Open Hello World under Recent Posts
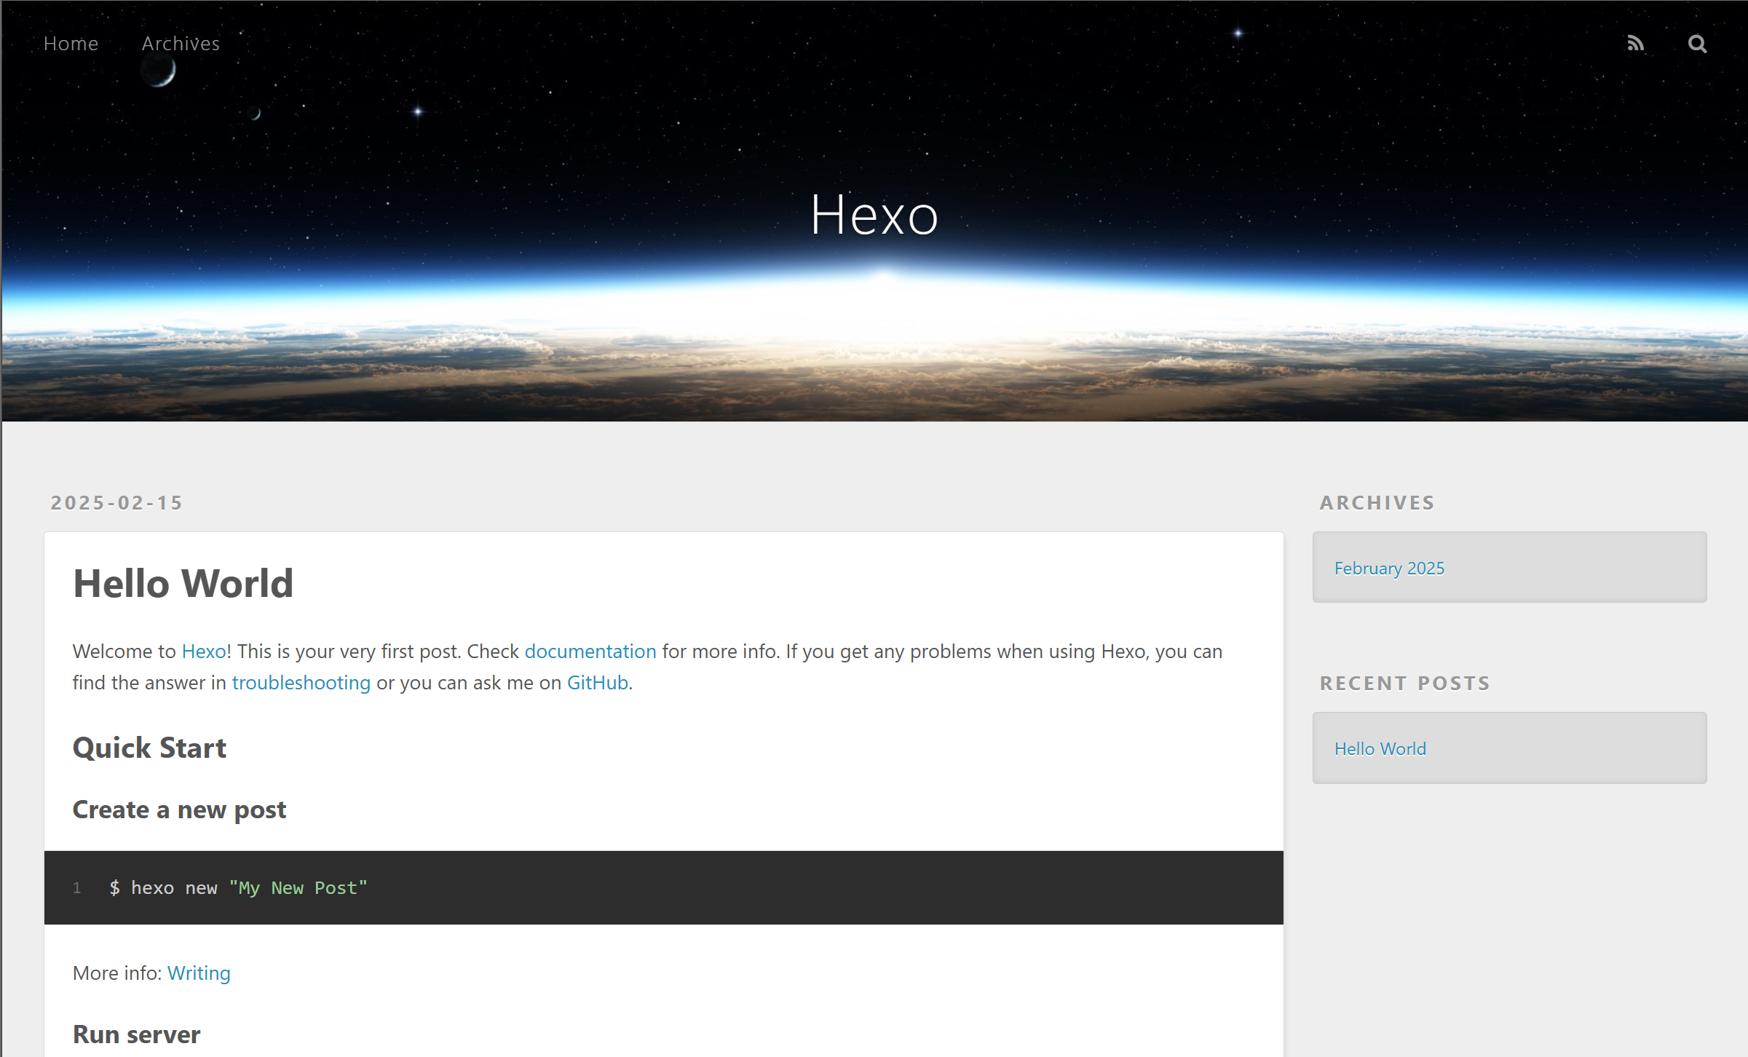 pyautogui.click(x=1380, y=749)
